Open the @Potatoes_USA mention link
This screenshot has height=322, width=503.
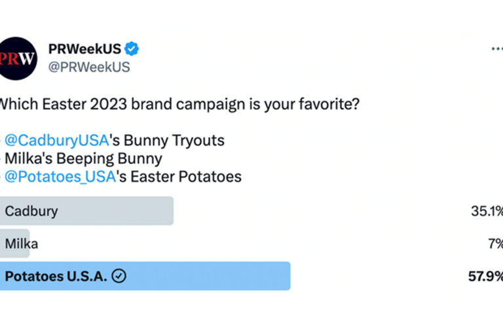coord(60,177)
